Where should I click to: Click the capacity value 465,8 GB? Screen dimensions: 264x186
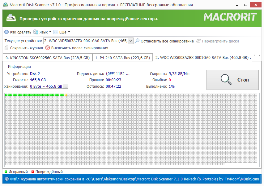(x=38, y=80)
